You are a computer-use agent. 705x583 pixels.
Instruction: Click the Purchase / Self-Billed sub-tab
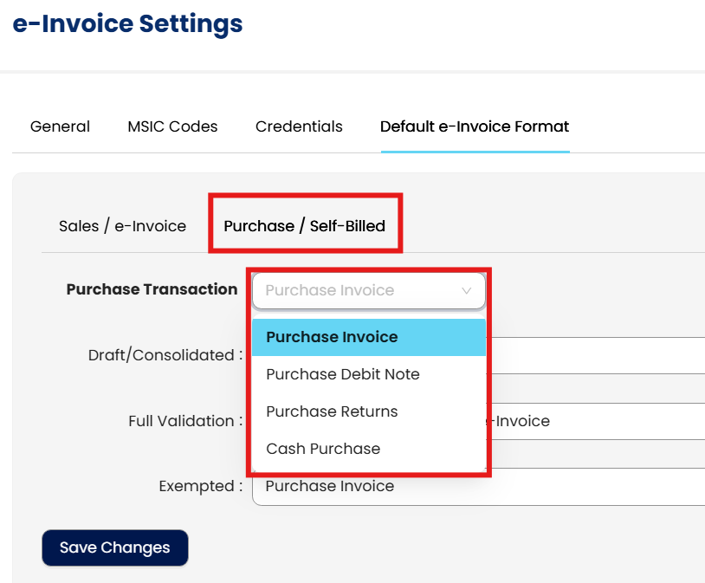[304, 226]
